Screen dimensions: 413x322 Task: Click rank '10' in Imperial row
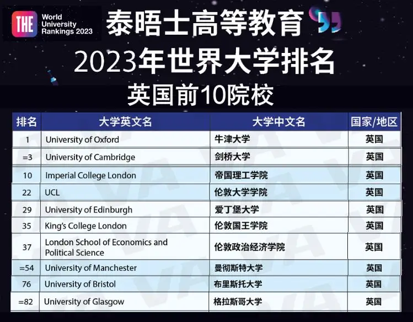[x=28, y=175]
